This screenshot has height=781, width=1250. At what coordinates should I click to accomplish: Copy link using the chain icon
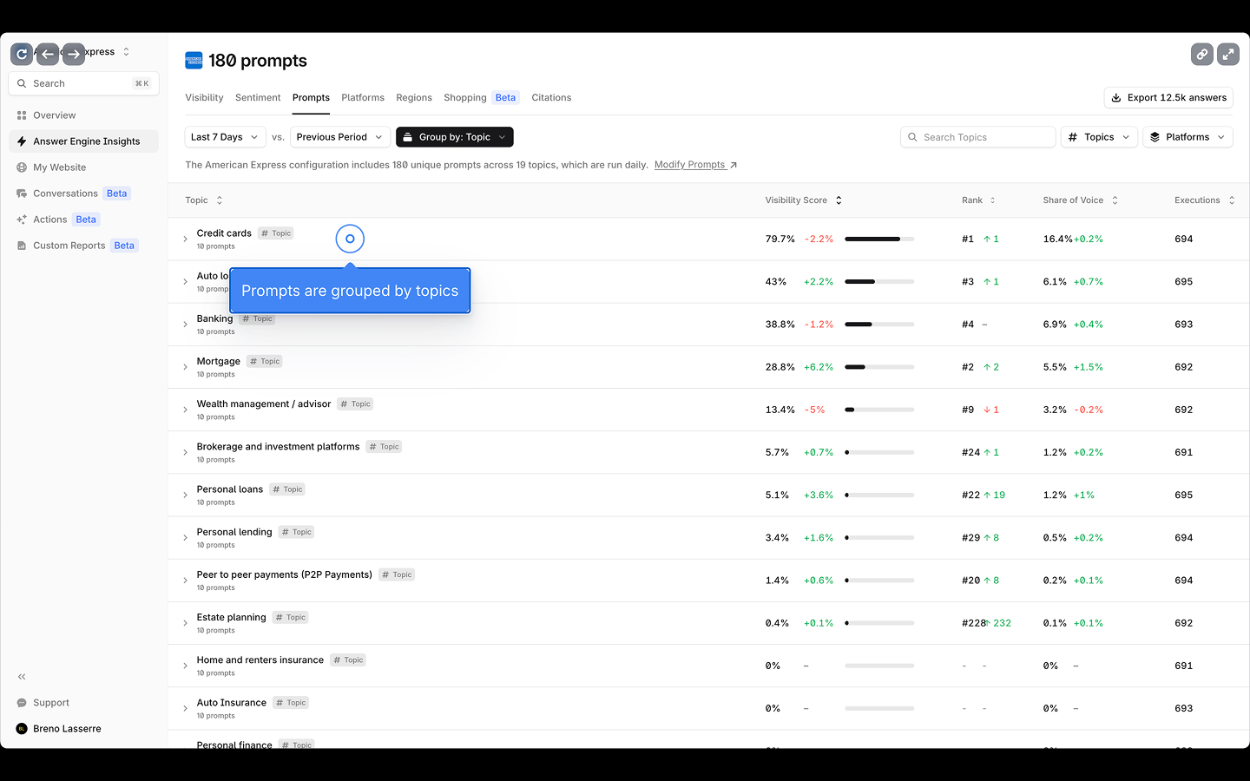(x=1202, y=54)
